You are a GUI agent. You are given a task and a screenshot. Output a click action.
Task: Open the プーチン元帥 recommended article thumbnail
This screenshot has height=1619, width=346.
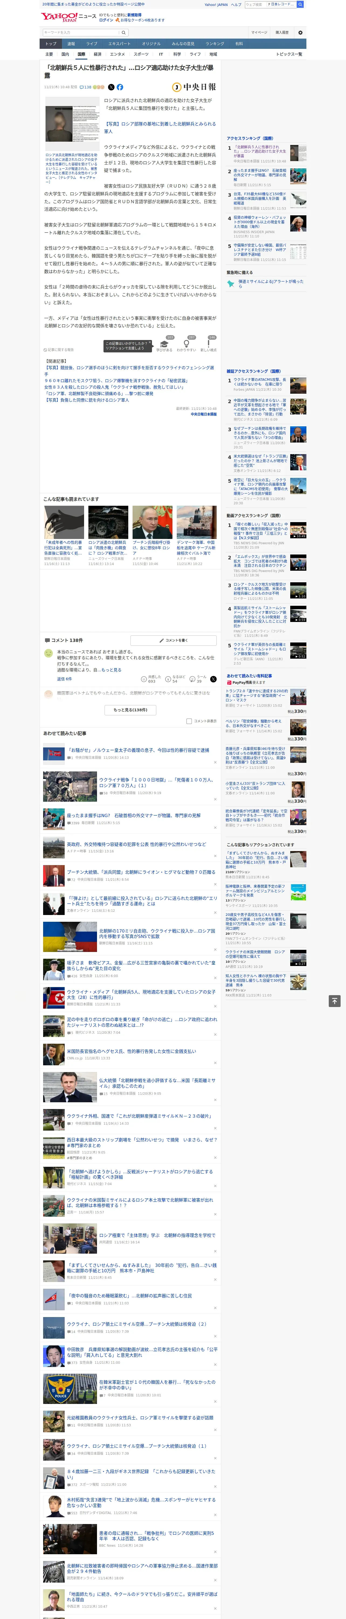[x=152, y=522]
